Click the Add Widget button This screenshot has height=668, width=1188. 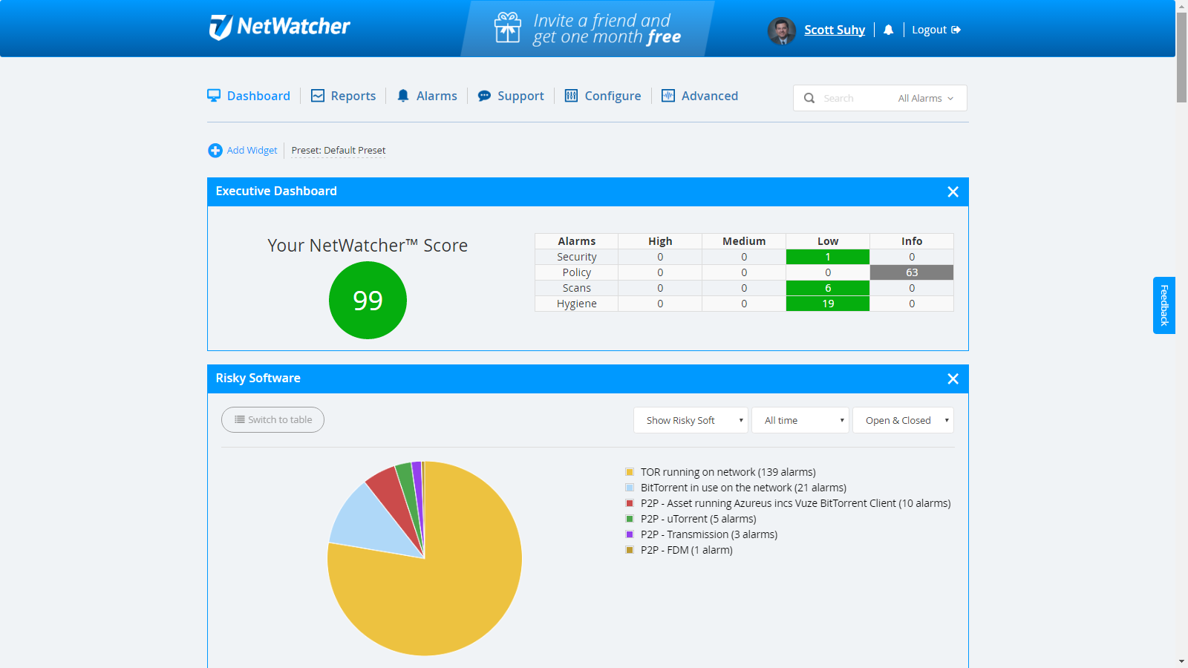click(x=243, y=150)
